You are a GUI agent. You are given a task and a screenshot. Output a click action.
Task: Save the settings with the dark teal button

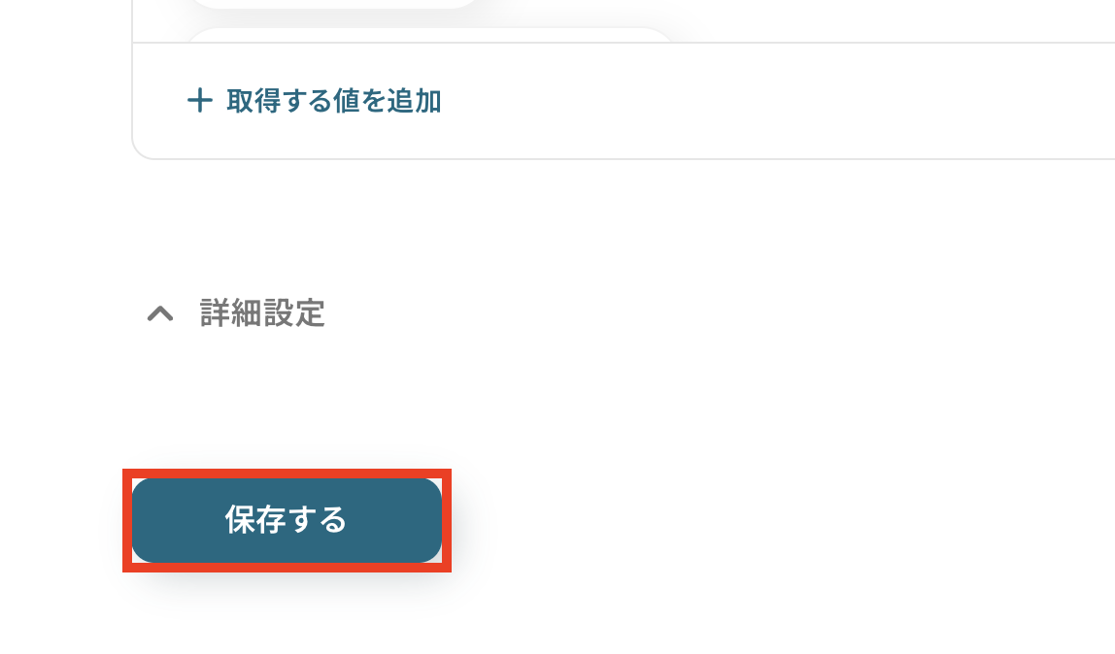[287, 520]
